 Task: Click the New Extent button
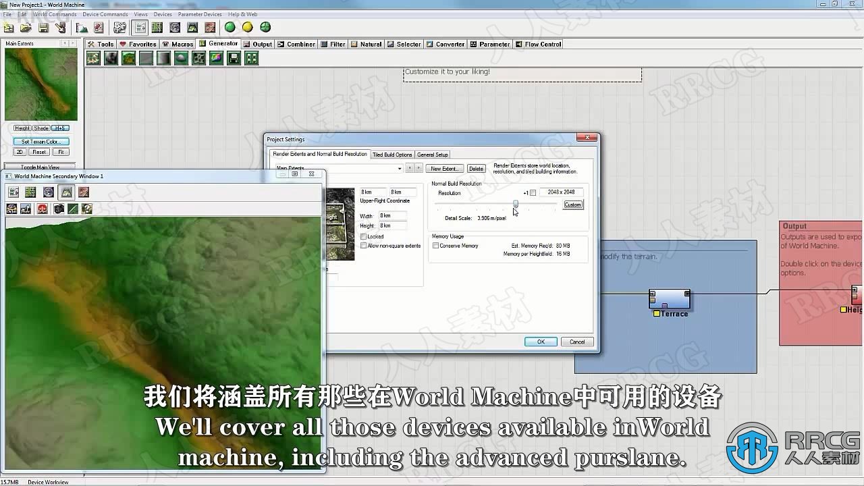tap(444, 169)
